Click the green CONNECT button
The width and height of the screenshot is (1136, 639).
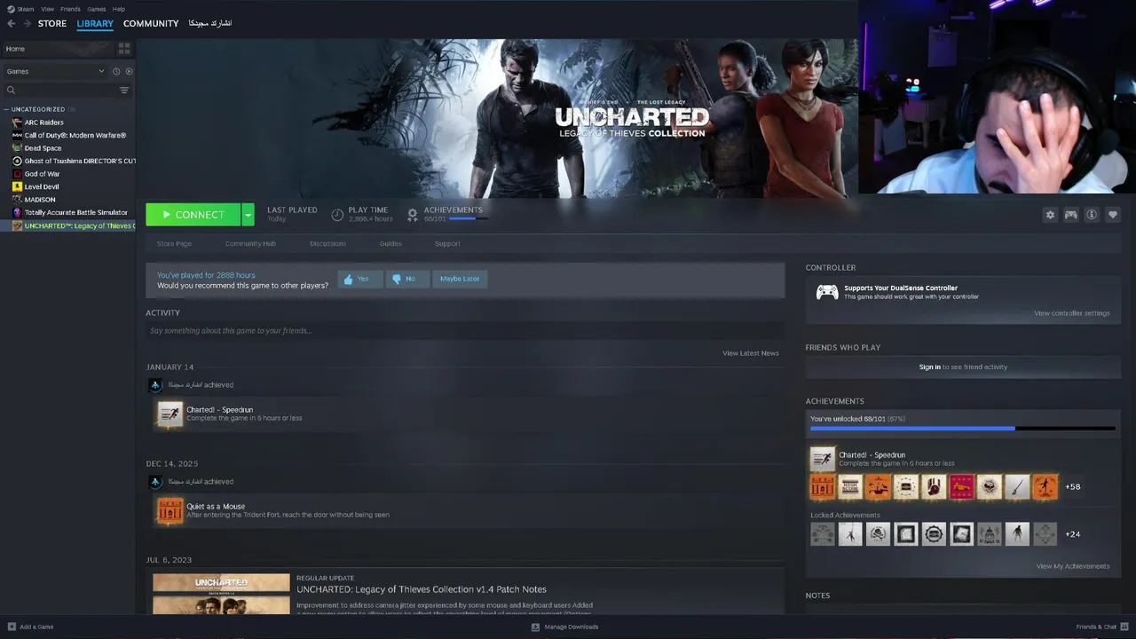pos(193,215)
